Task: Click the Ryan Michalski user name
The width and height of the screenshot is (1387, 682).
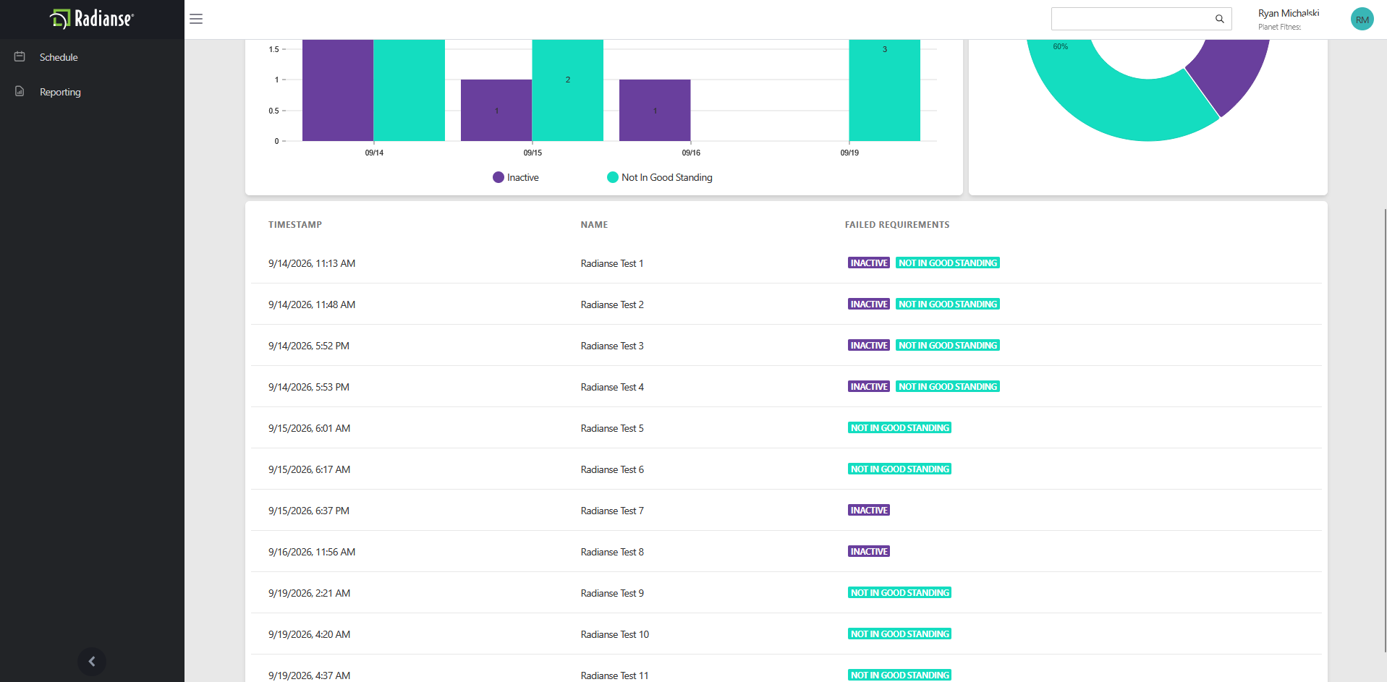Action: point(1289,13)
